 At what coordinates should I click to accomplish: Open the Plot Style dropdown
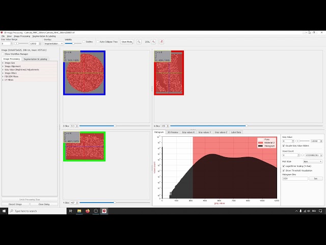pos(312,161)
